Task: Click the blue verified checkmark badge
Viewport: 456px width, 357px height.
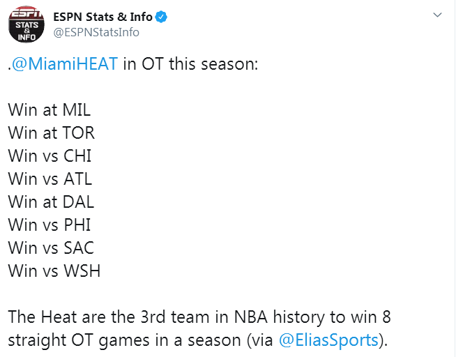Action: [161, 17]
